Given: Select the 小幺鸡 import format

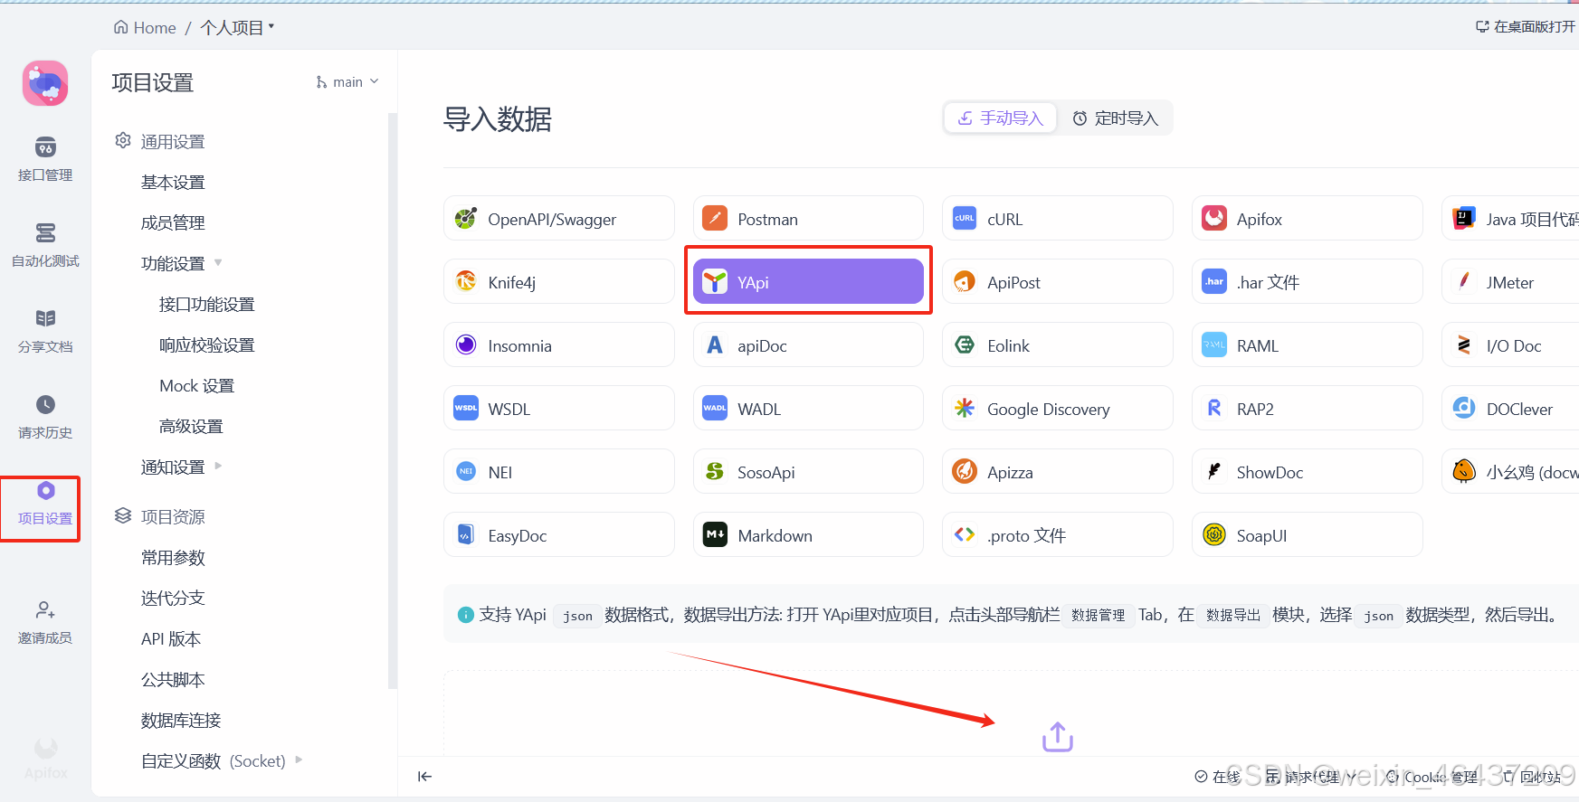Looking at the screenshot, I should [1510, 472].
